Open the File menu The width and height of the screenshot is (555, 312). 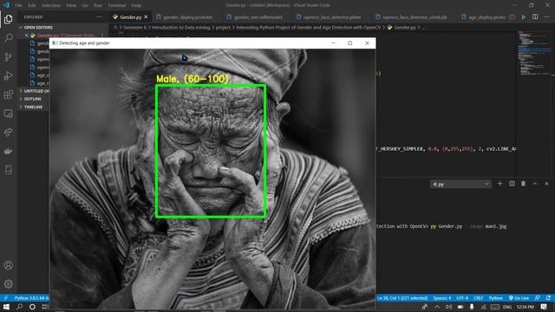click(x=18, y=5)
